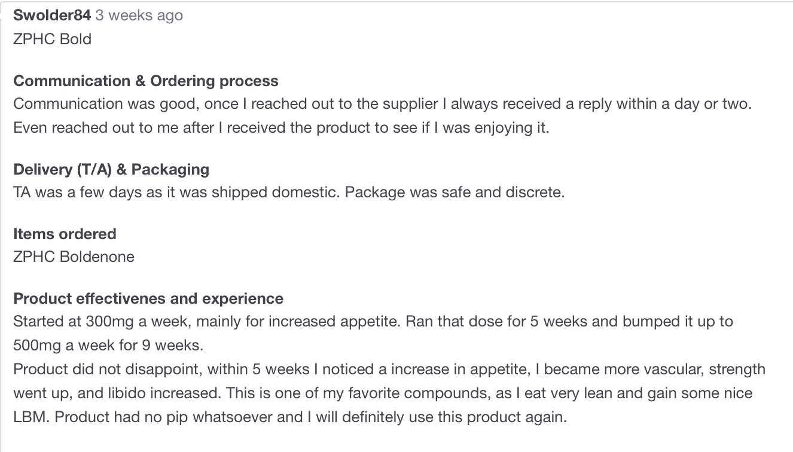Screen dimensions: 793x452
Task: Click the "3 weeks ago" timestamp
Action: pos(139,16)
